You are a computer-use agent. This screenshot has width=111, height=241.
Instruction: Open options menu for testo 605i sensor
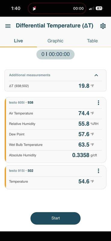(98, 102)
